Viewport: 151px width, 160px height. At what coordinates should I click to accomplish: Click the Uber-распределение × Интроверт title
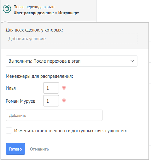(46, 13)
